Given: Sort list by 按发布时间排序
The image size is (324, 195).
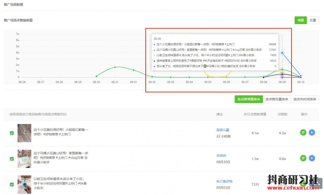Looking at the screenshot, I should click(305, 99).
